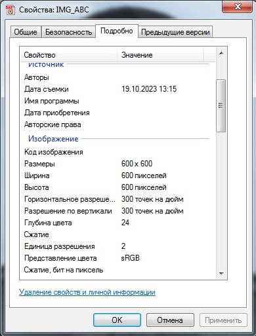Click the sRGB value
Screen dimensions: 256x336
tap(130, 258)
